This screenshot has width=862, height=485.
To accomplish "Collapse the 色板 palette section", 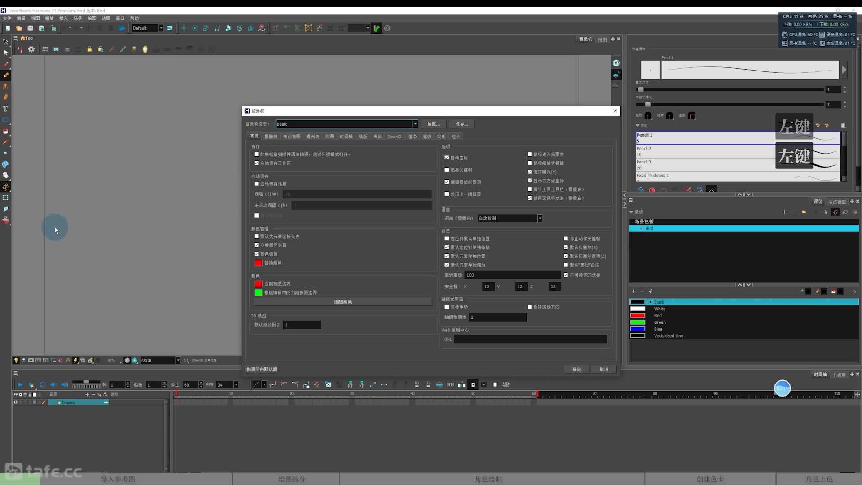I will pos(631,212).
